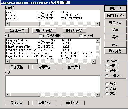Select the Locale qualifier row
The height and width of the screenshot is (109, 128).
(52, 15)
